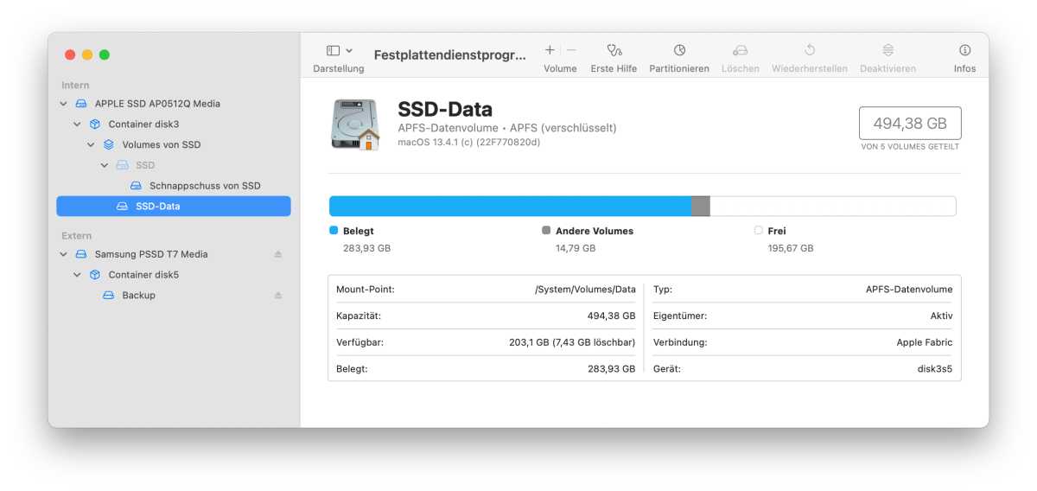Image resolution: width=1037 pixels, height=491 pixels.
Task: Click the Wiederherstellen toolbar icon
Action: [x=810, y=50]
